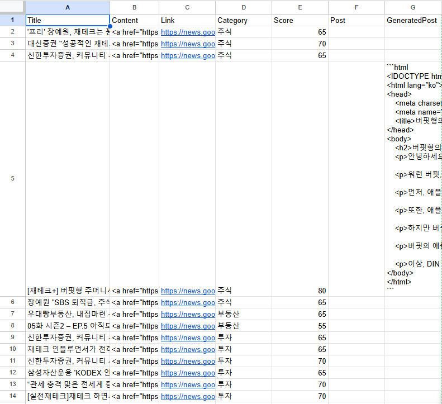Select the Title header cell A1
This screenshot has width=442, height=404.
pos(68,20)
